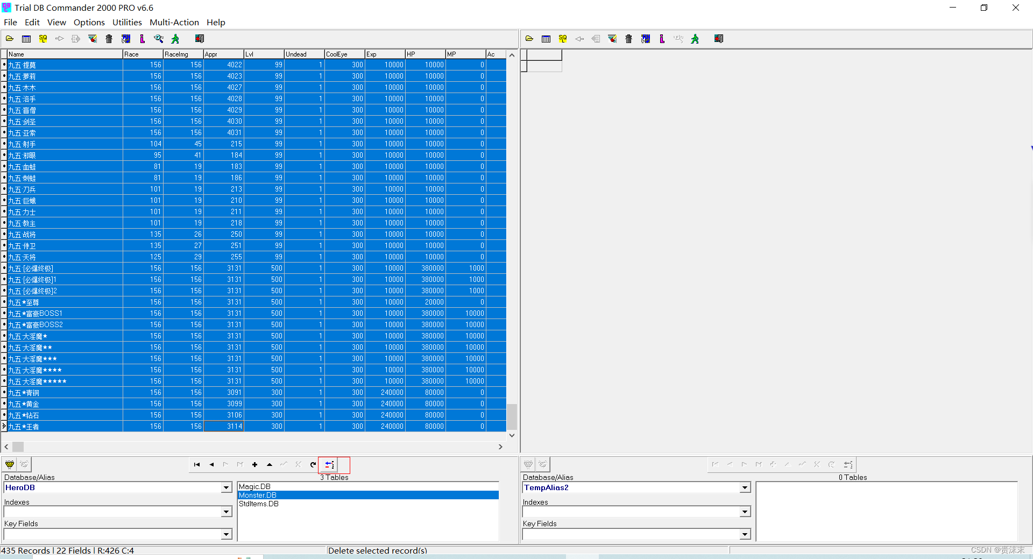The height and width of the screenshot is (559, 1033).
Task: Click left panel table grid icon
Action: (x=26, y=39)
